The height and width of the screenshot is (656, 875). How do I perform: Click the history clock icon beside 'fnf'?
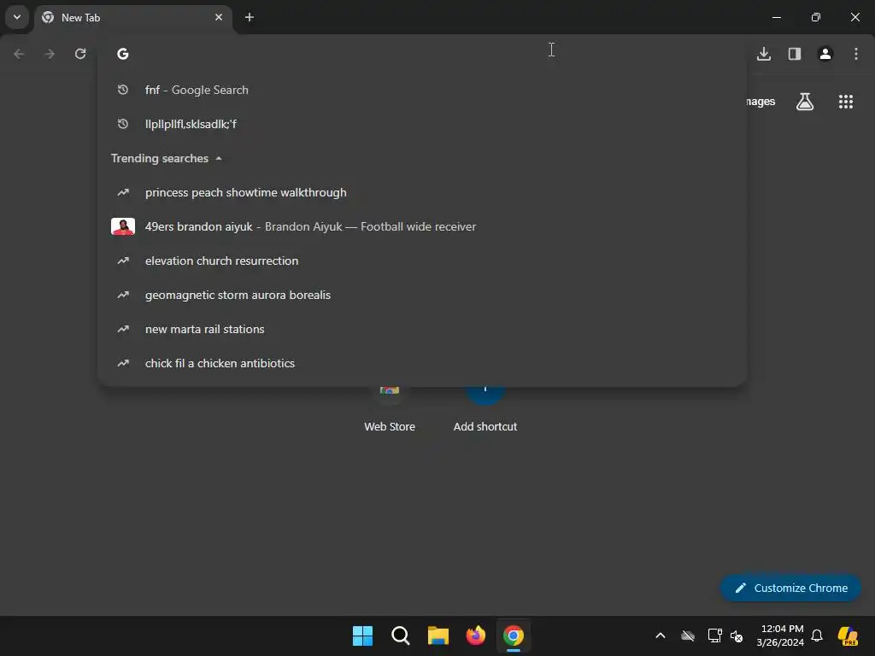click(123, 90)
